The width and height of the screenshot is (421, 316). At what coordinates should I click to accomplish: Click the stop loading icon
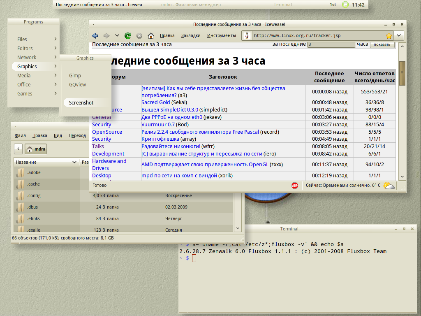pyautogui.click(x=139, y=35)
